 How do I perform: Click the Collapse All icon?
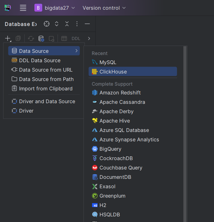click(x=67, y=24)
